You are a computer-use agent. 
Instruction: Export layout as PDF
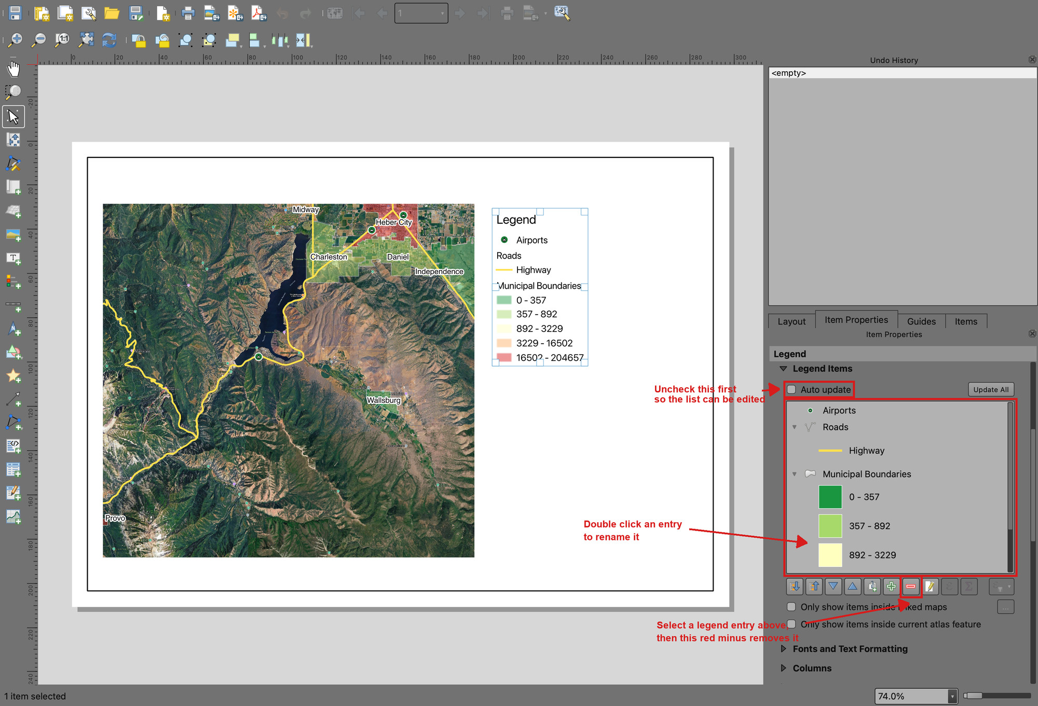(258, 13)
